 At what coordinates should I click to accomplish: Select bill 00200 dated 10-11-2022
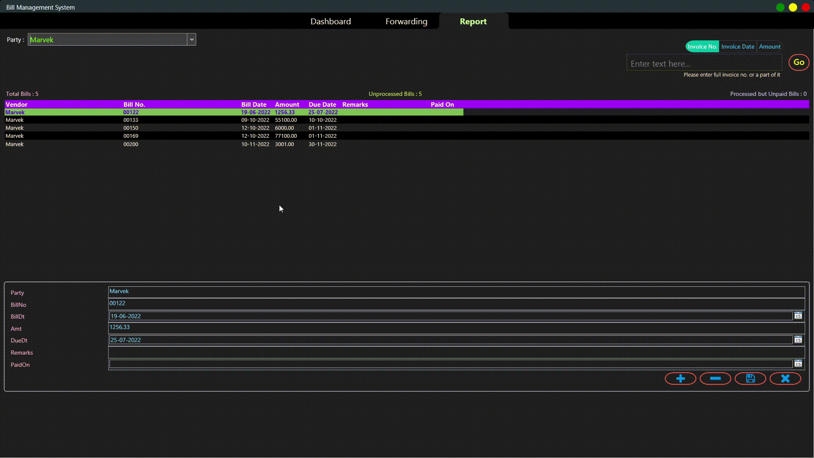130,144
